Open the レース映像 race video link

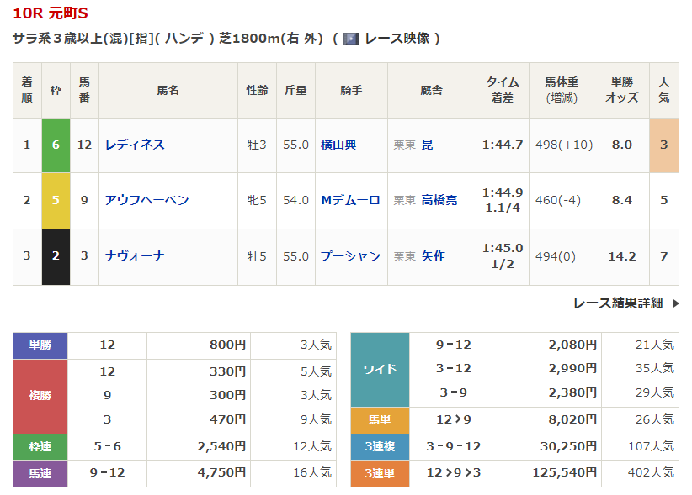click(397, 39)
